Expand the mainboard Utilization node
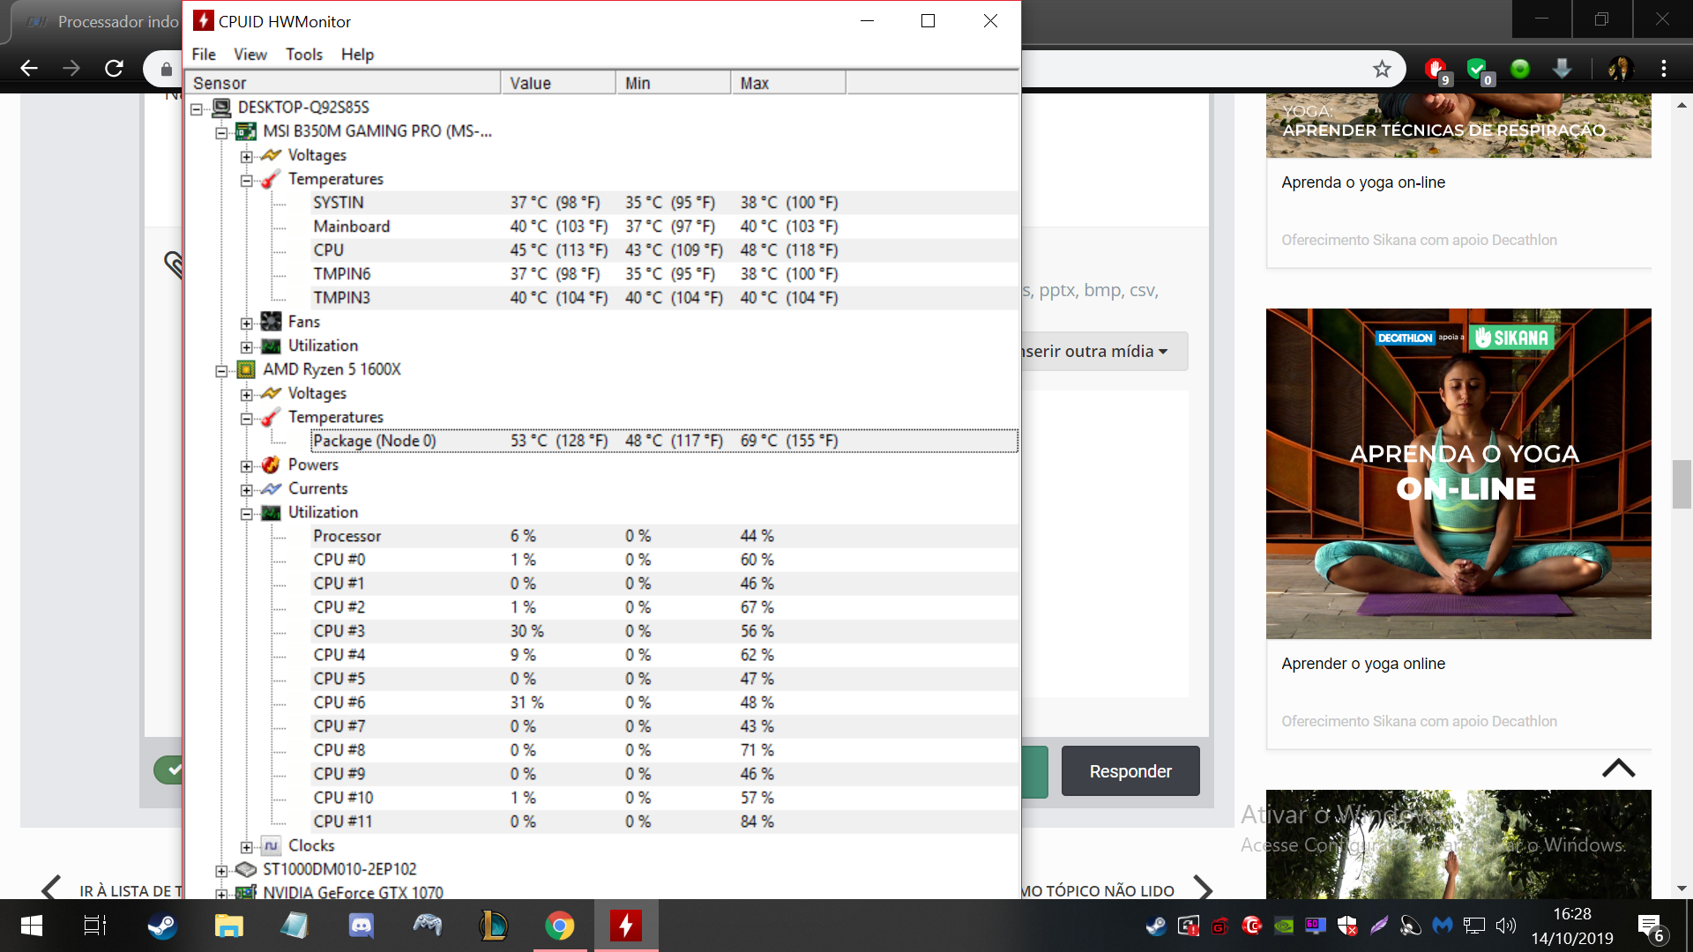 (x=247, y=347)
